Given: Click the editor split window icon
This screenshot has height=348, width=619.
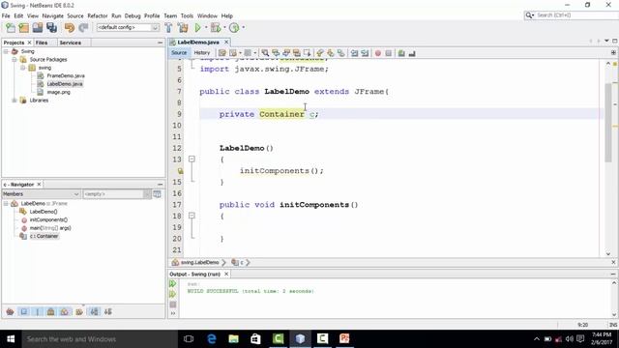Looking at the screenshot, I should (x=613, y=52).
